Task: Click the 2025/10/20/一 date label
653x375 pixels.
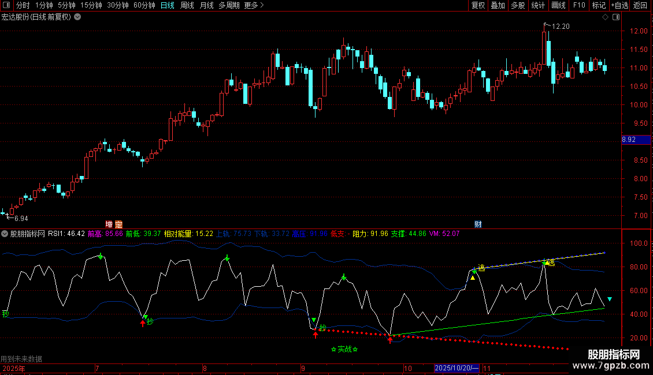Action: point(457,368)
